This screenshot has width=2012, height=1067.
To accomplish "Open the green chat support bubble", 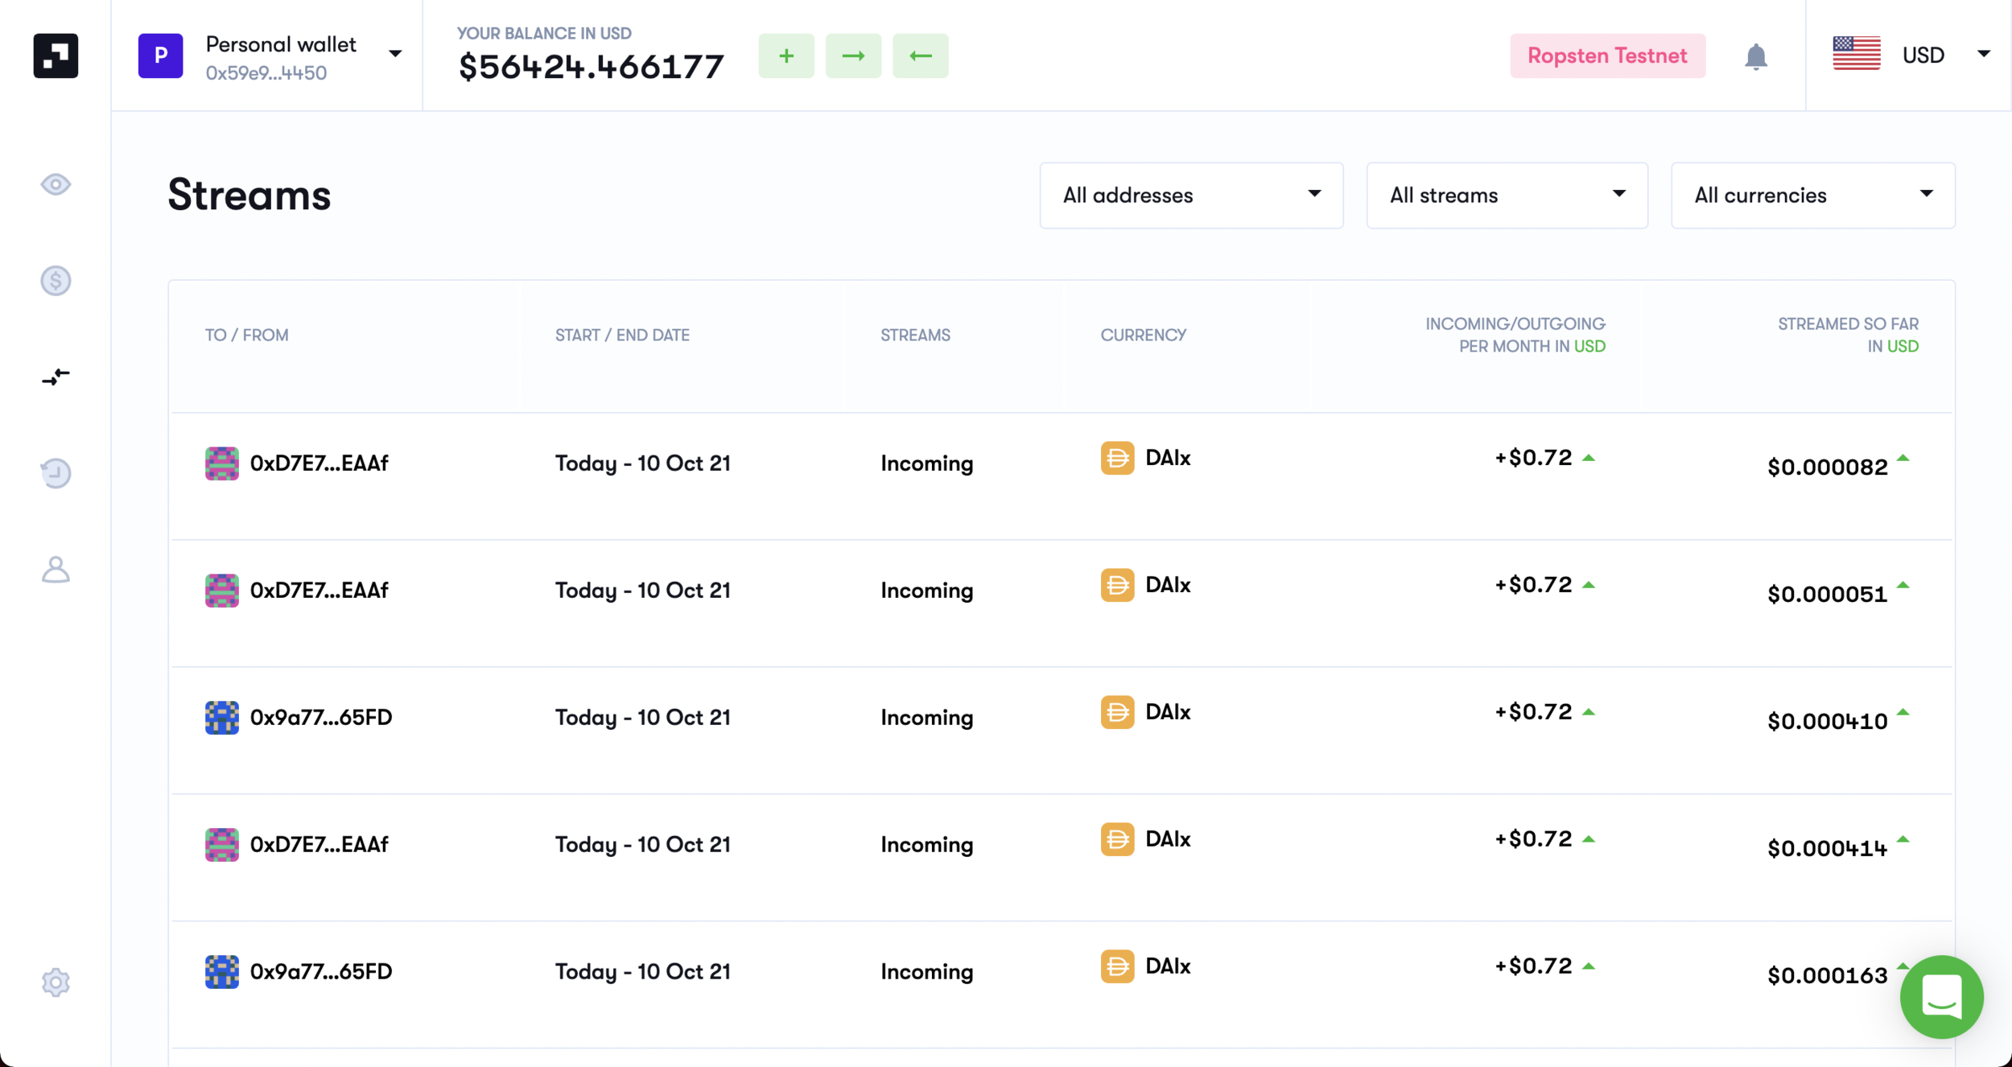I will [x=1940, y=996].
